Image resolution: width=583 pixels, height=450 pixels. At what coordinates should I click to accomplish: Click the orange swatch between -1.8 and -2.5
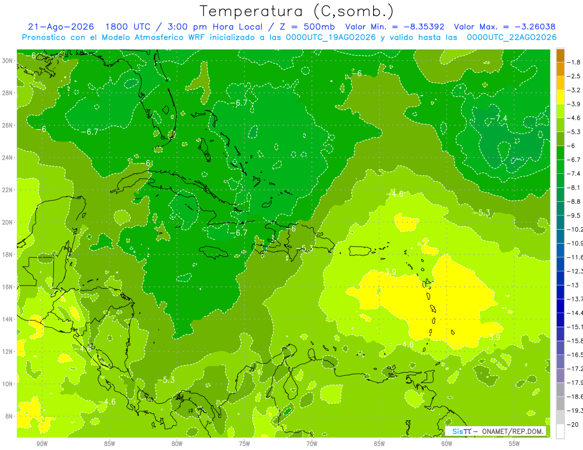pos(560,69)
